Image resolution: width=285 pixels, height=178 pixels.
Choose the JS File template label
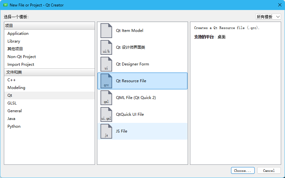point(121,131)
